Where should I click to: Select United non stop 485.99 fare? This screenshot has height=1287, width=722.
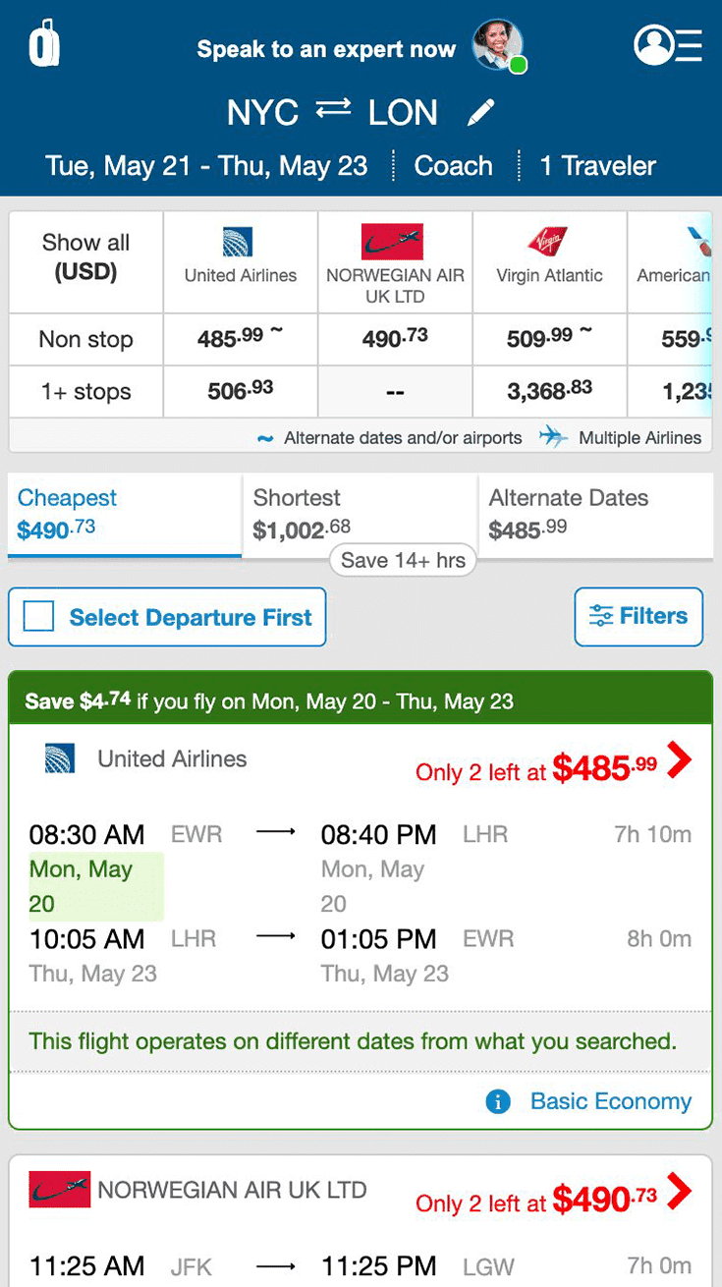pos(241,339)
